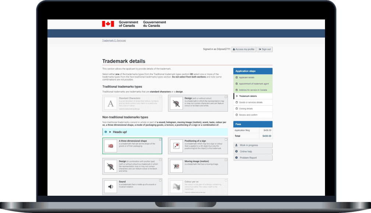Click the Work in progress download icon
Screen dimensions: 371x213
point(236,145)
